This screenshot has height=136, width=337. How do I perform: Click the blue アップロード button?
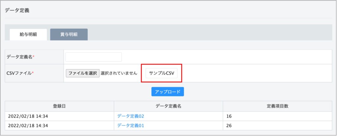tap(168, 92)
